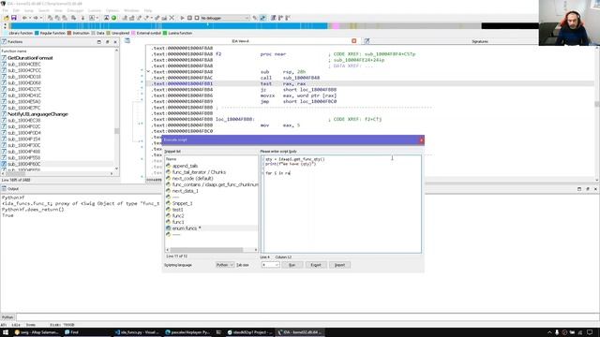Click the highlighted toolbar icon right of debugger dropdown

262,18
